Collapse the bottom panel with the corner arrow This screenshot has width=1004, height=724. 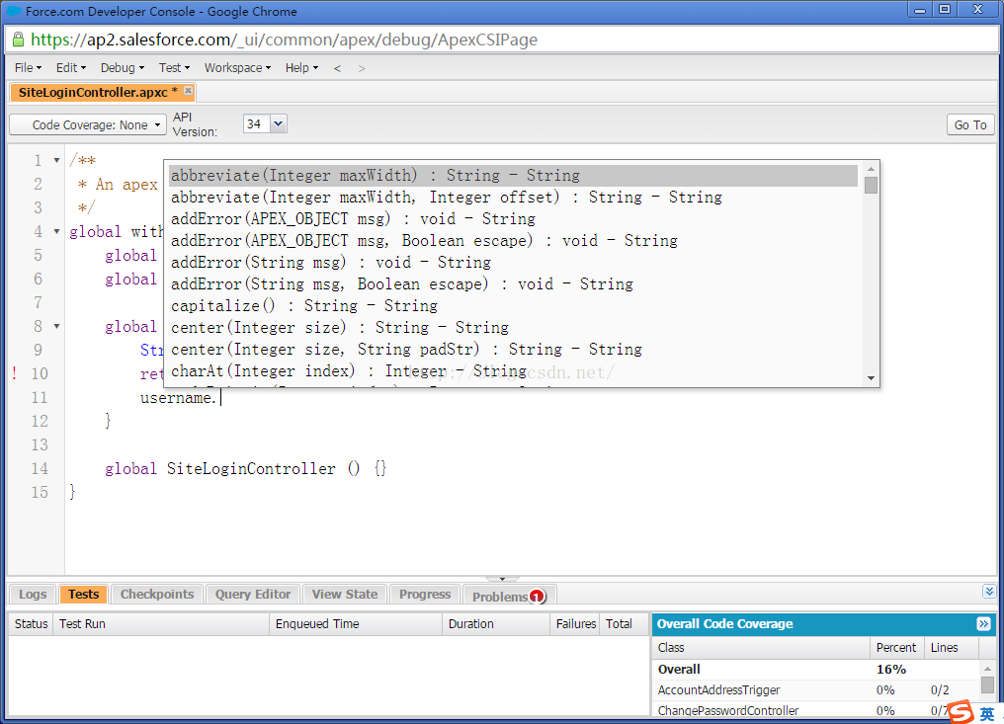click(989, 592)
